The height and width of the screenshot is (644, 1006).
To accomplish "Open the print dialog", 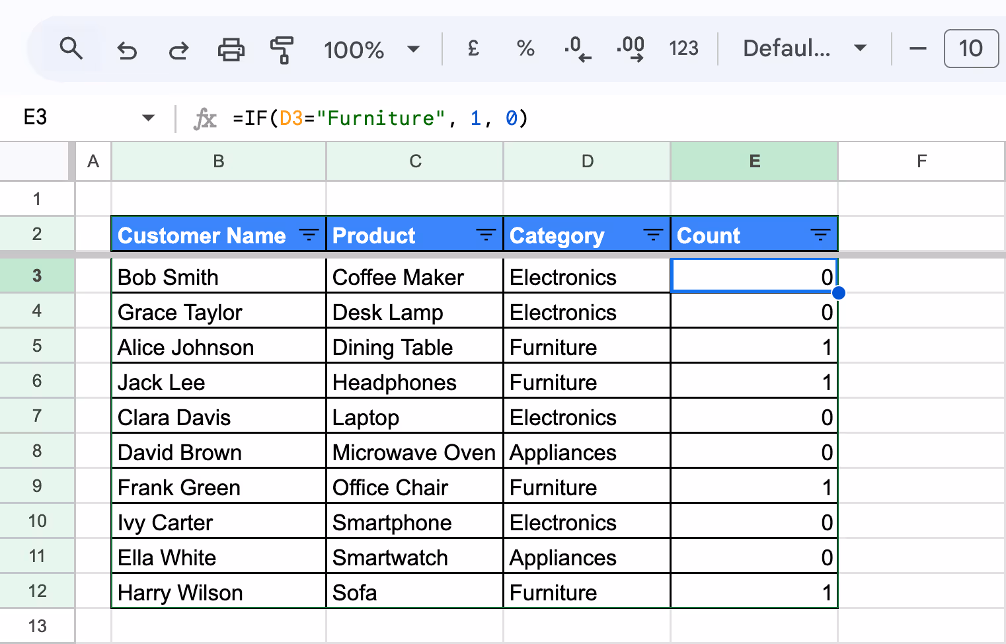I will point(230,48).
